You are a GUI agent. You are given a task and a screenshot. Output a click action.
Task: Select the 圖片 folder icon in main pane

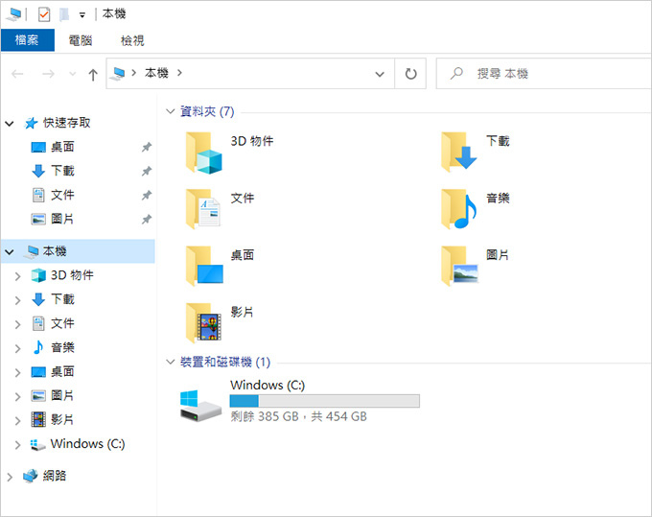coord(459,266)
